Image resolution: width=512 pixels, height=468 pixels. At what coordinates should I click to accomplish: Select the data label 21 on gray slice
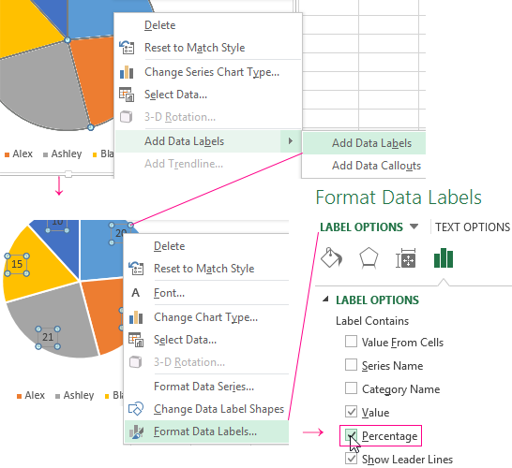[48, 337]
